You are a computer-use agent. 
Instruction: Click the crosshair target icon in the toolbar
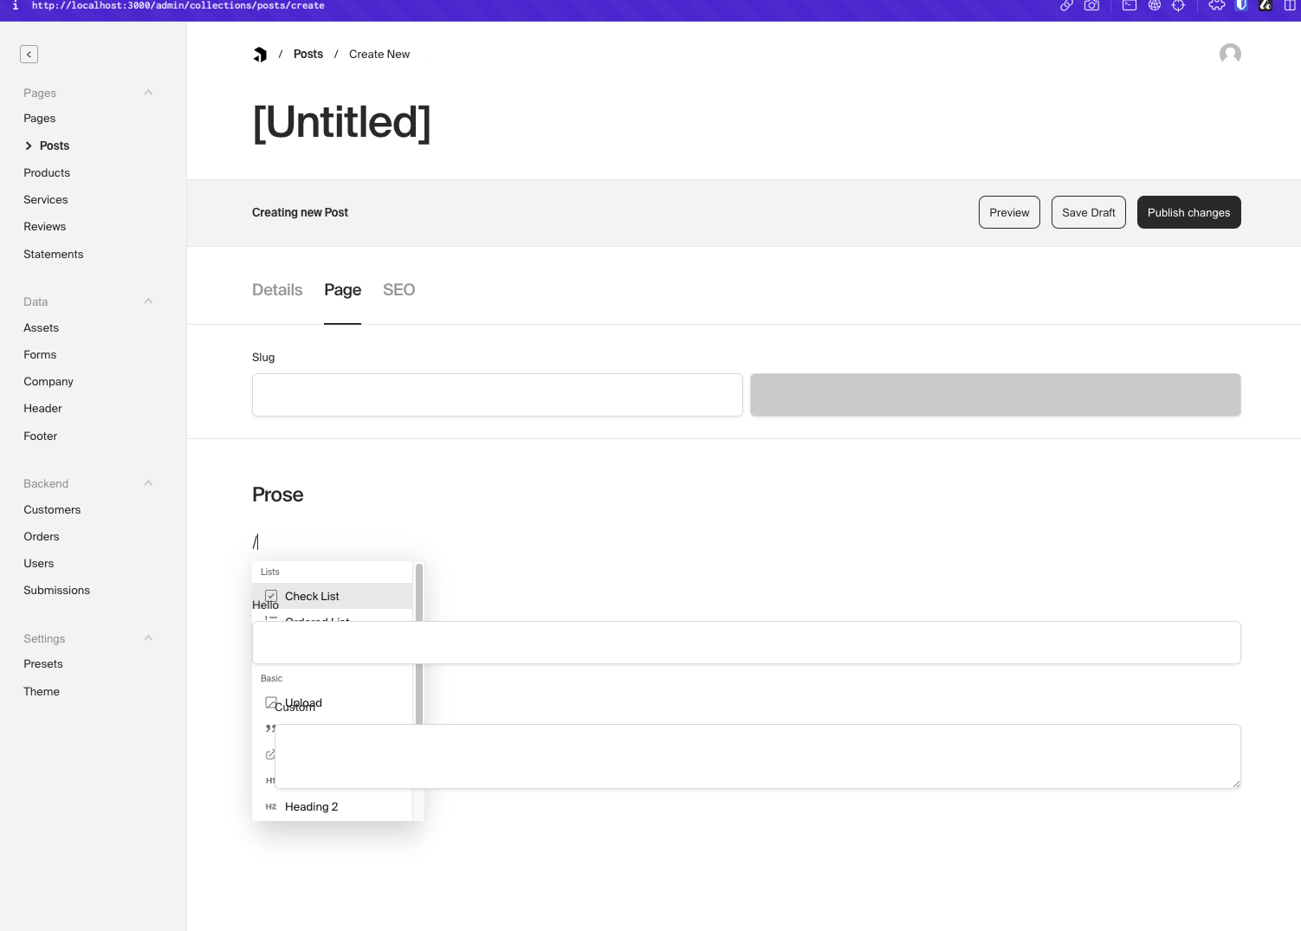pos(1179,6)
